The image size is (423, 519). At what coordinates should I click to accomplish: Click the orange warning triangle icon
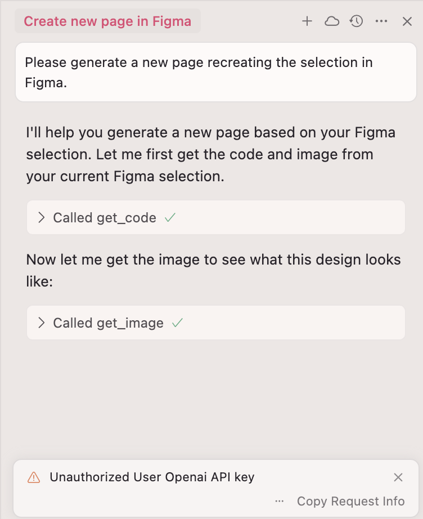click(x=34, y=477)
